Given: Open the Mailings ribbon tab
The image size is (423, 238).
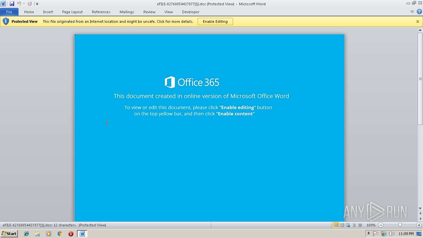Looking at the screenshot, I should coord(127,12).
